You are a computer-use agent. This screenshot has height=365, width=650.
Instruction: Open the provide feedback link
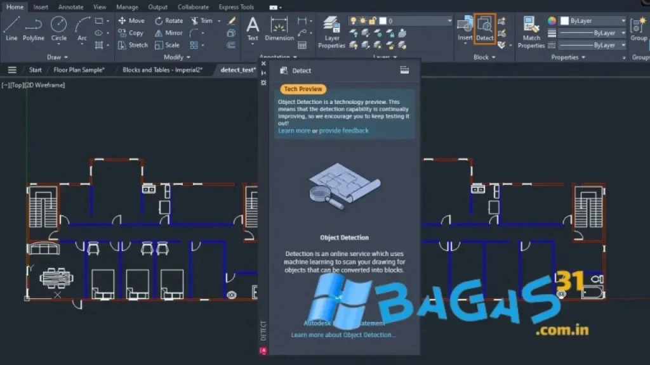(343, 131)
